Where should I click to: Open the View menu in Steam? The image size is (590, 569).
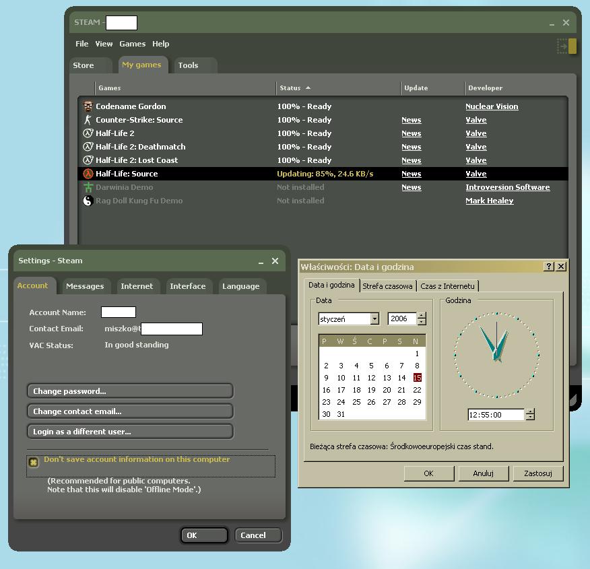[104, 44]
